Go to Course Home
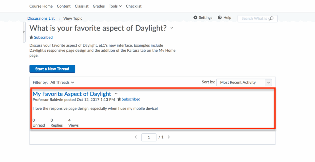 pyautogui.click(x=41, y=6)
